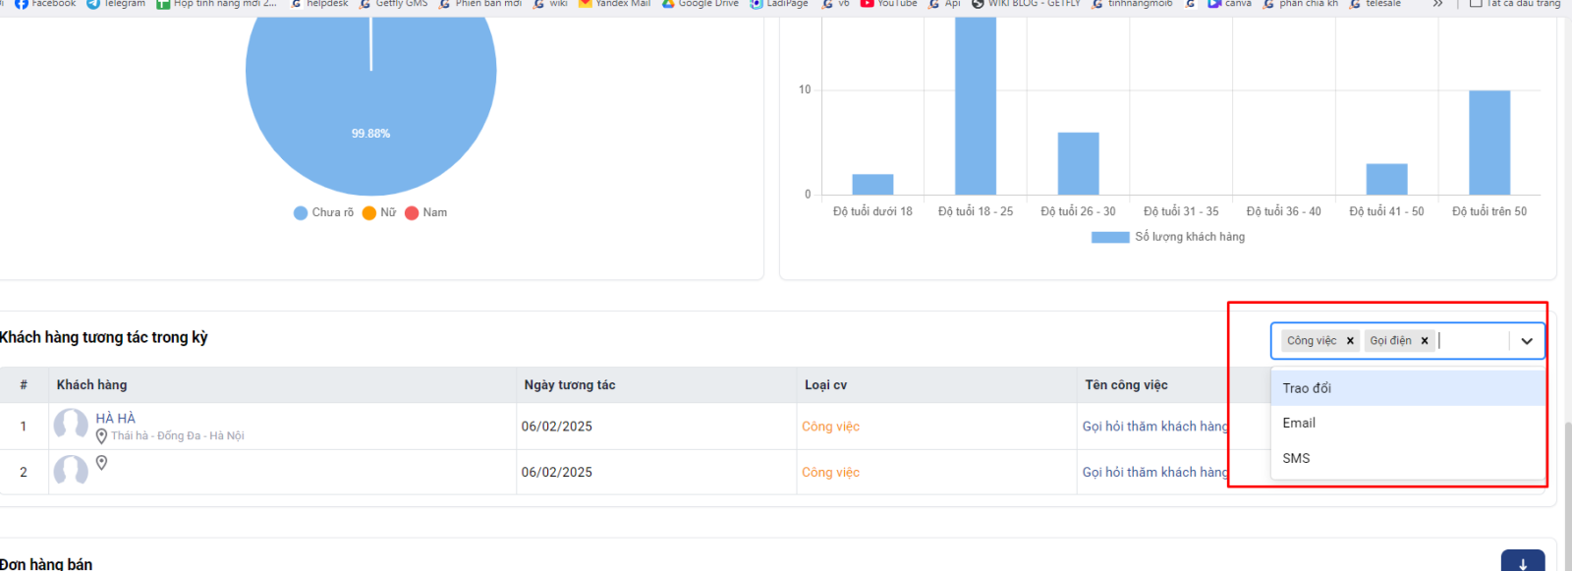Click the "Độ tuổi trên 50" bar
Viewport: 1572px width, 571px height.
1488,143
